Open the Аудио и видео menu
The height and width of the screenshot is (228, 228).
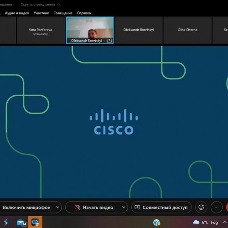17,13
